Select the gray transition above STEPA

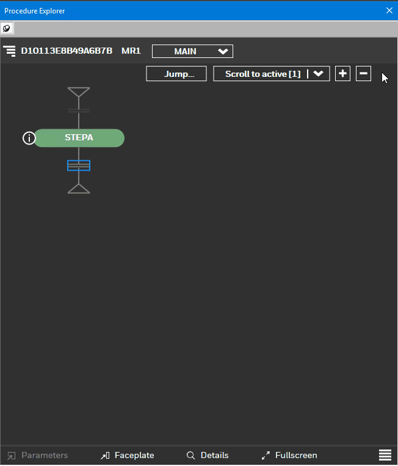click(79, 110)
